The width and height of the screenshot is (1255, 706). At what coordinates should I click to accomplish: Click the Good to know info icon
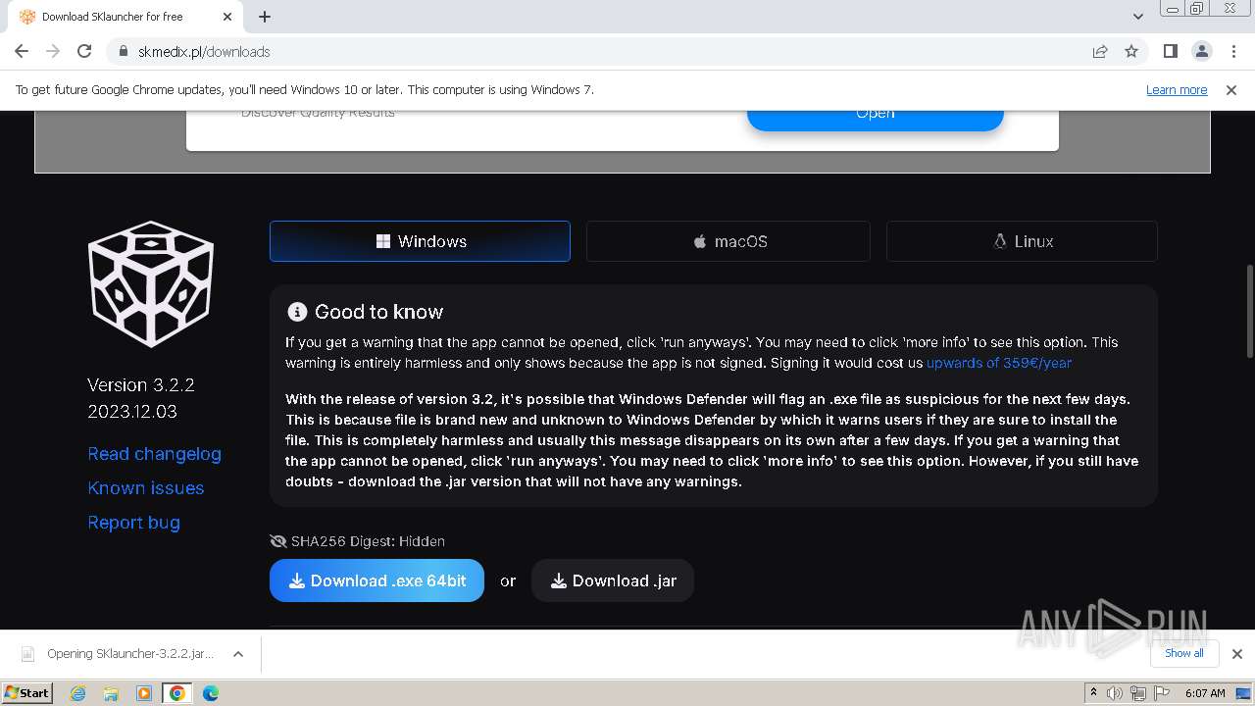click(x=297, y=312)
